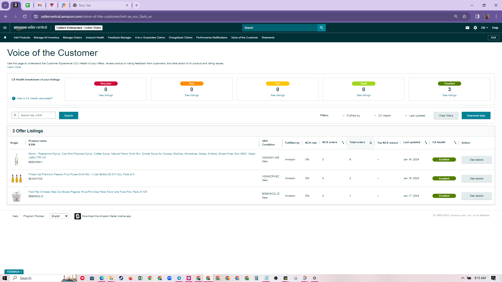The image size is (502, 282).
Task: Click the CX Health info icon
Action: (14, 98)
